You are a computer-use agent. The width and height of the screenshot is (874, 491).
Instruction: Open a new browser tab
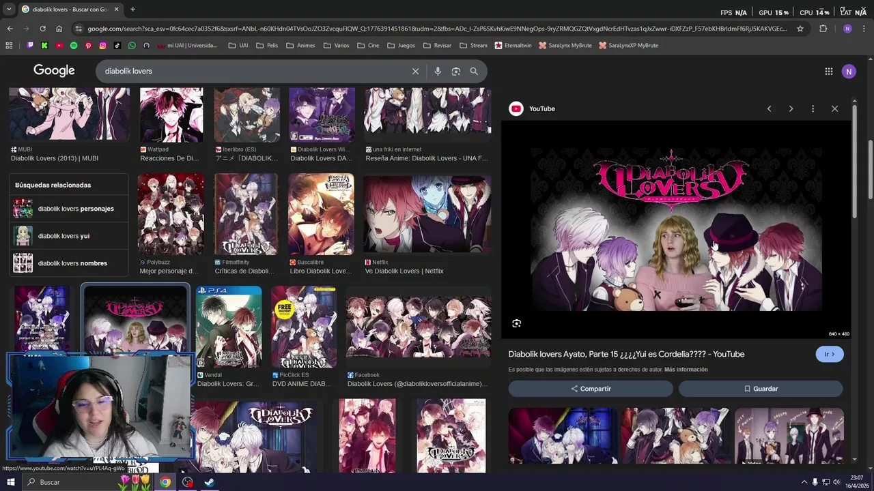click(x=132, y=10)
